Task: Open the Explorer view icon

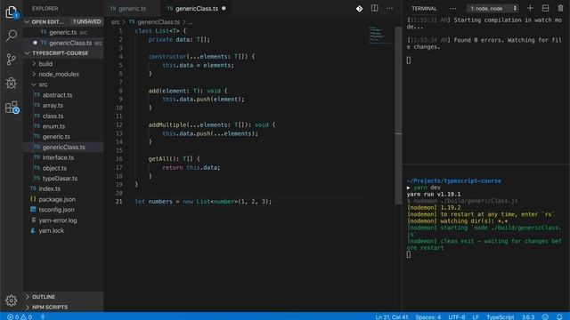Action: [12, 12]
